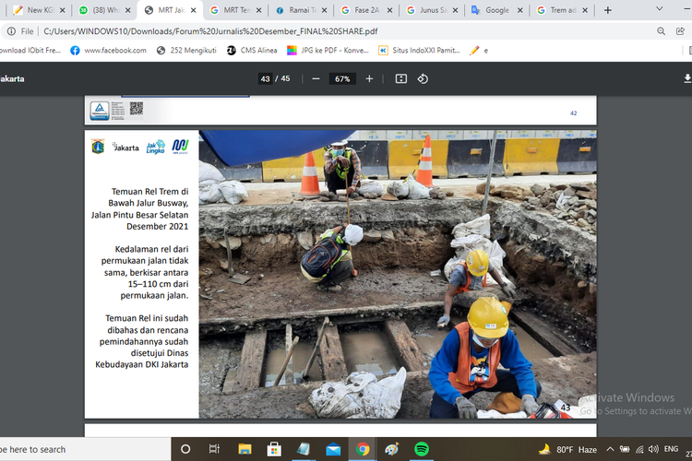Click the Chrome icon on the taskbar
The height and width of the screenshot is (461, 692).
[x=363, y=449]
